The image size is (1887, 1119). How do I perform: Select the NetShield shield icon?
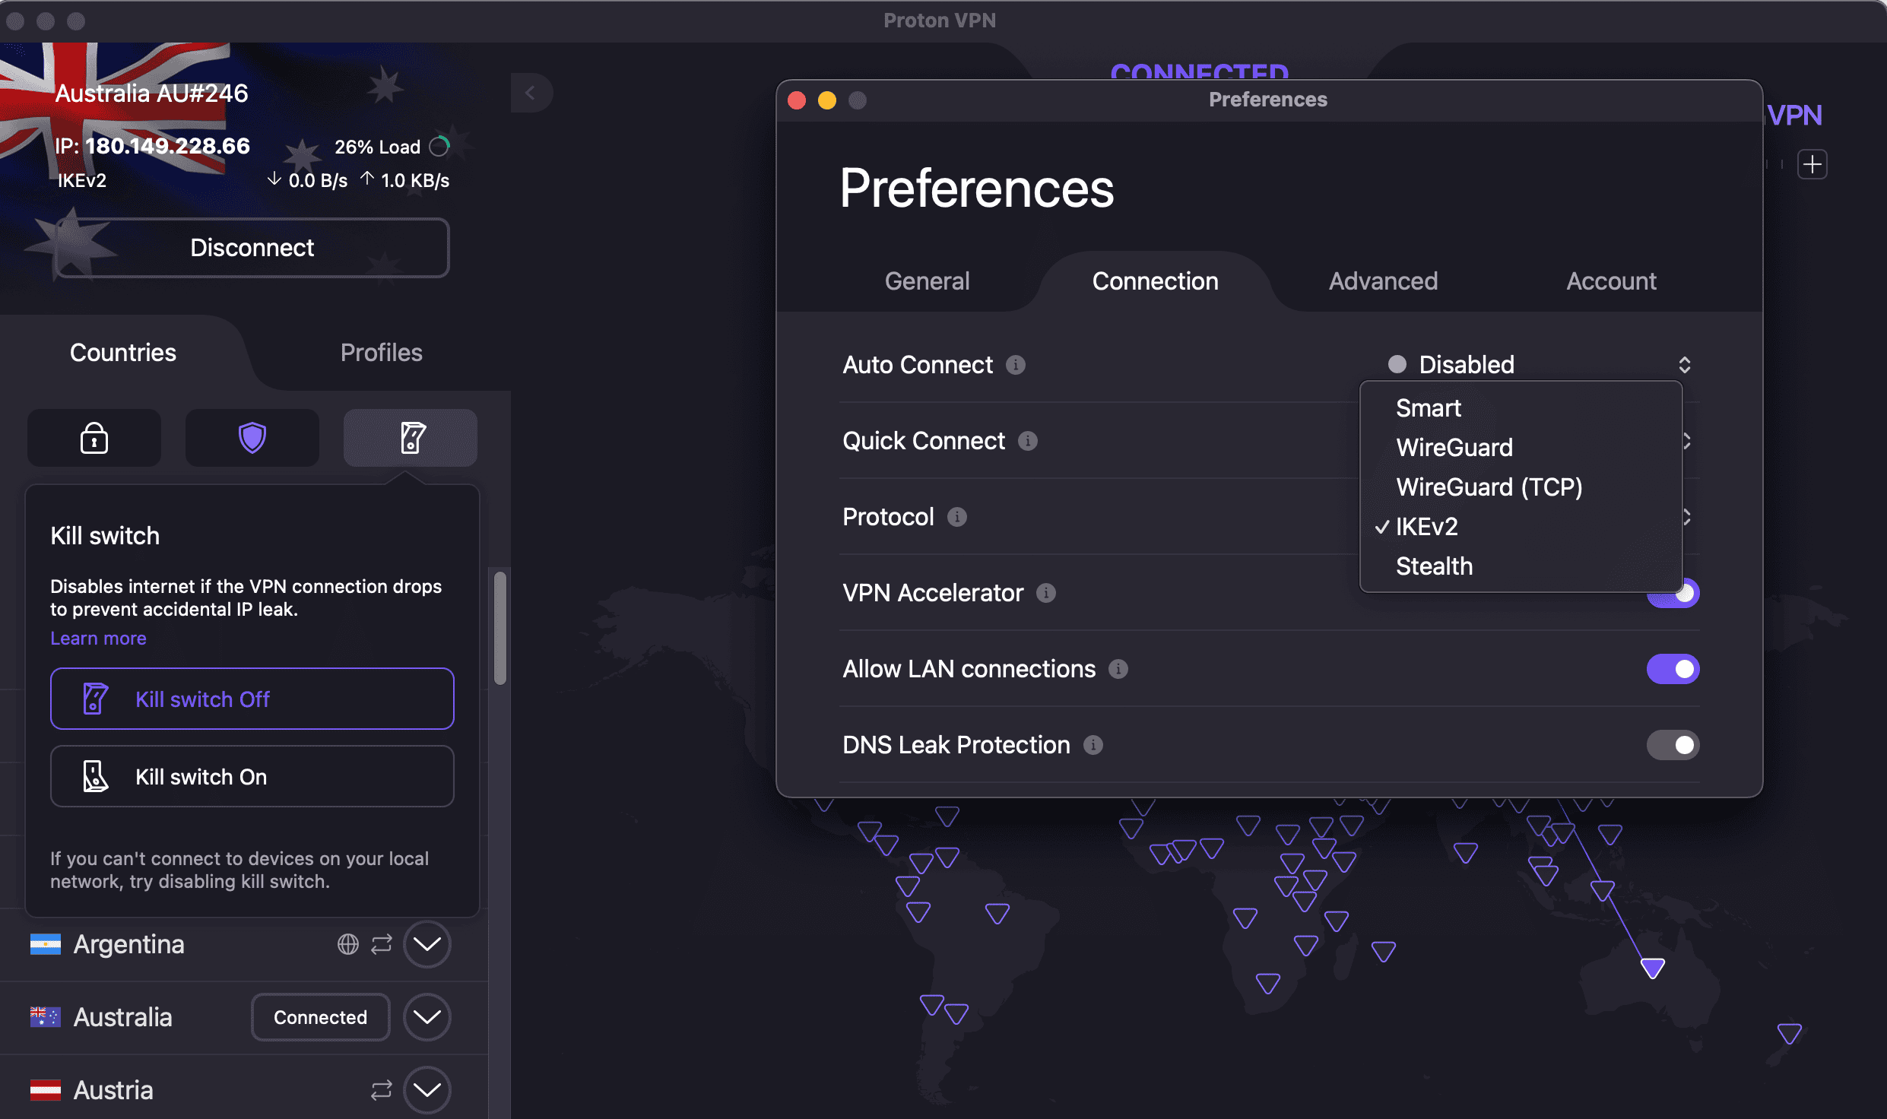(x=252, y=437)
